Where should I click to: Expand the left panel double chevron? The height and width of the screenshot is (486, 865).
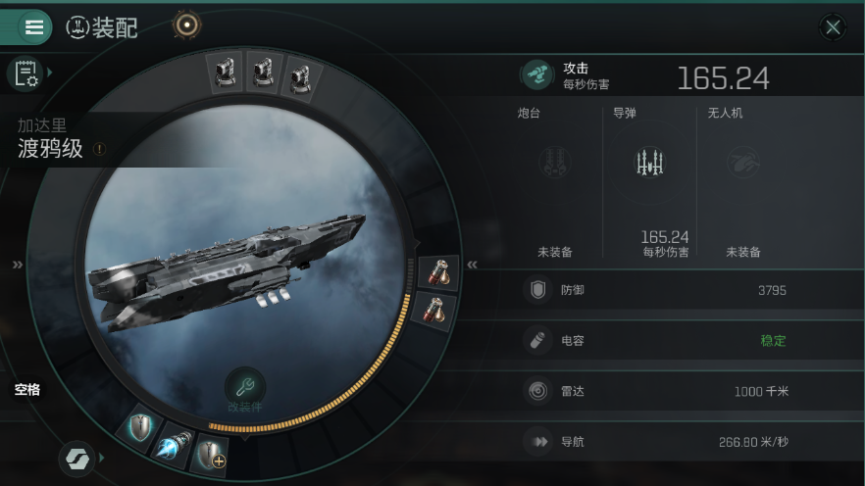pyautogui.click(x=18, y=265)
